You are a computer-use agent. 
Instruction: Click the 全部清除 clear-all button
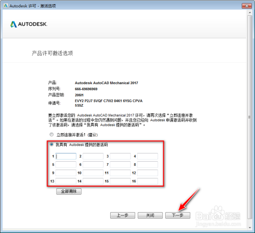[x=69, y=191]
